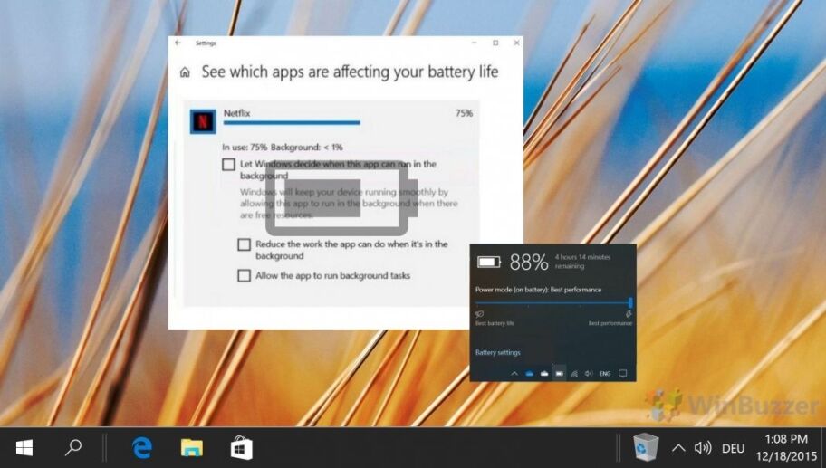The height and width of the screenshot is (468, 826).
Task: Click 'See which apps are affecting your battery life' heading
Action: (x=350, y=72)
